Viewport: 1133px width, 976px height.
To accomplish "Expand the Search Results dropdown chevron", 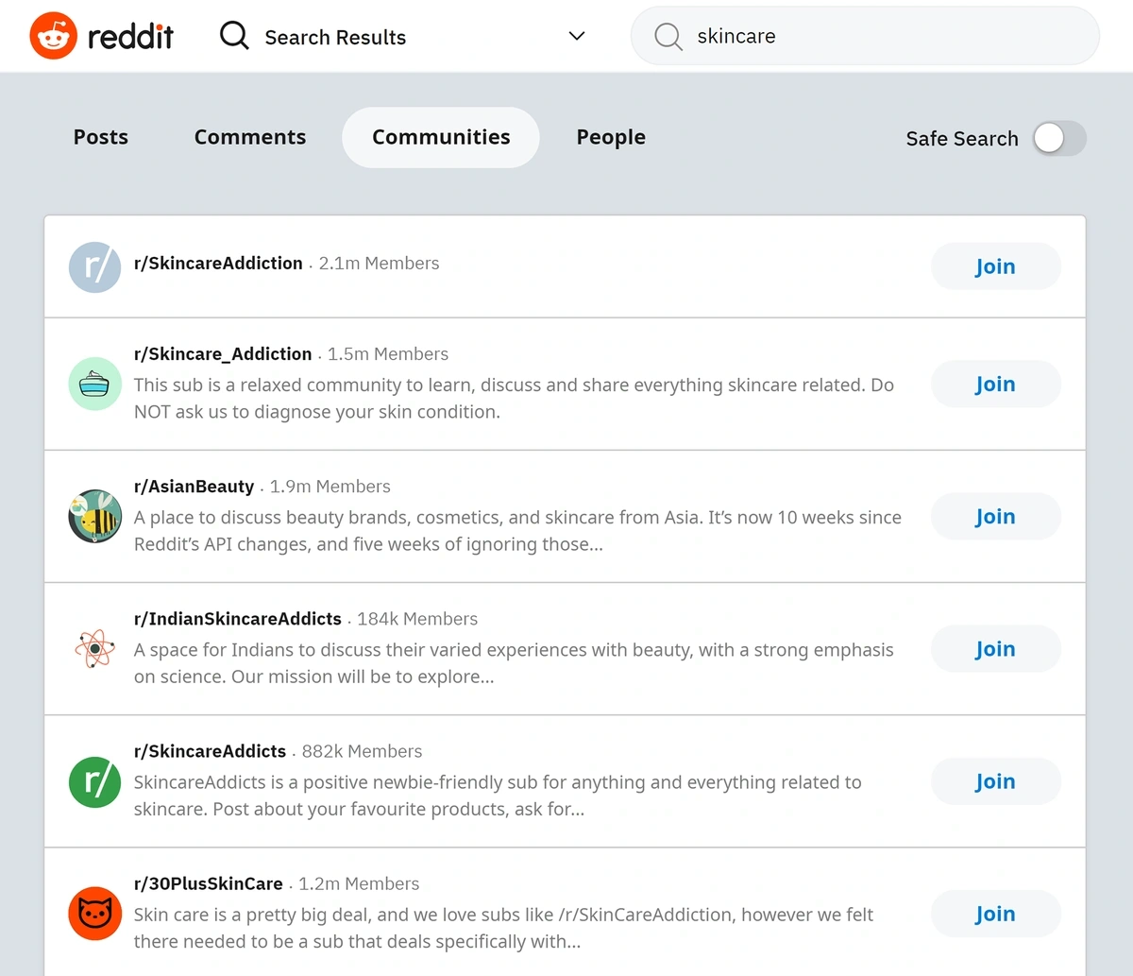I will (x=577, y=36).
